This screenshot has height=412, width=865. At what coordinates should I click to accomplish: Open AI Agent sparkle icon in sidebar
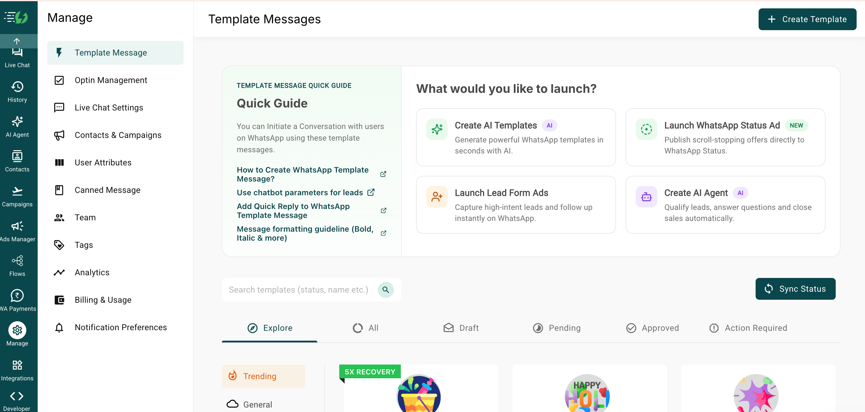(x=17, y=122)
